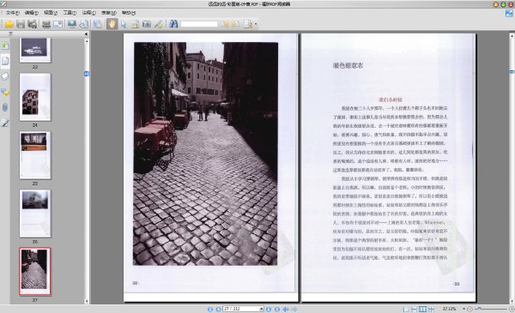Click the thumbnail panel scrollbar up arrow

[87, 41]
